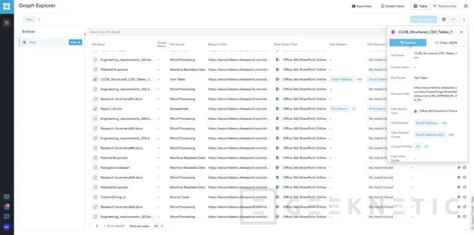
Task: Expand the +18 Data Element Counts in detail panel
Action: point(451,135)
